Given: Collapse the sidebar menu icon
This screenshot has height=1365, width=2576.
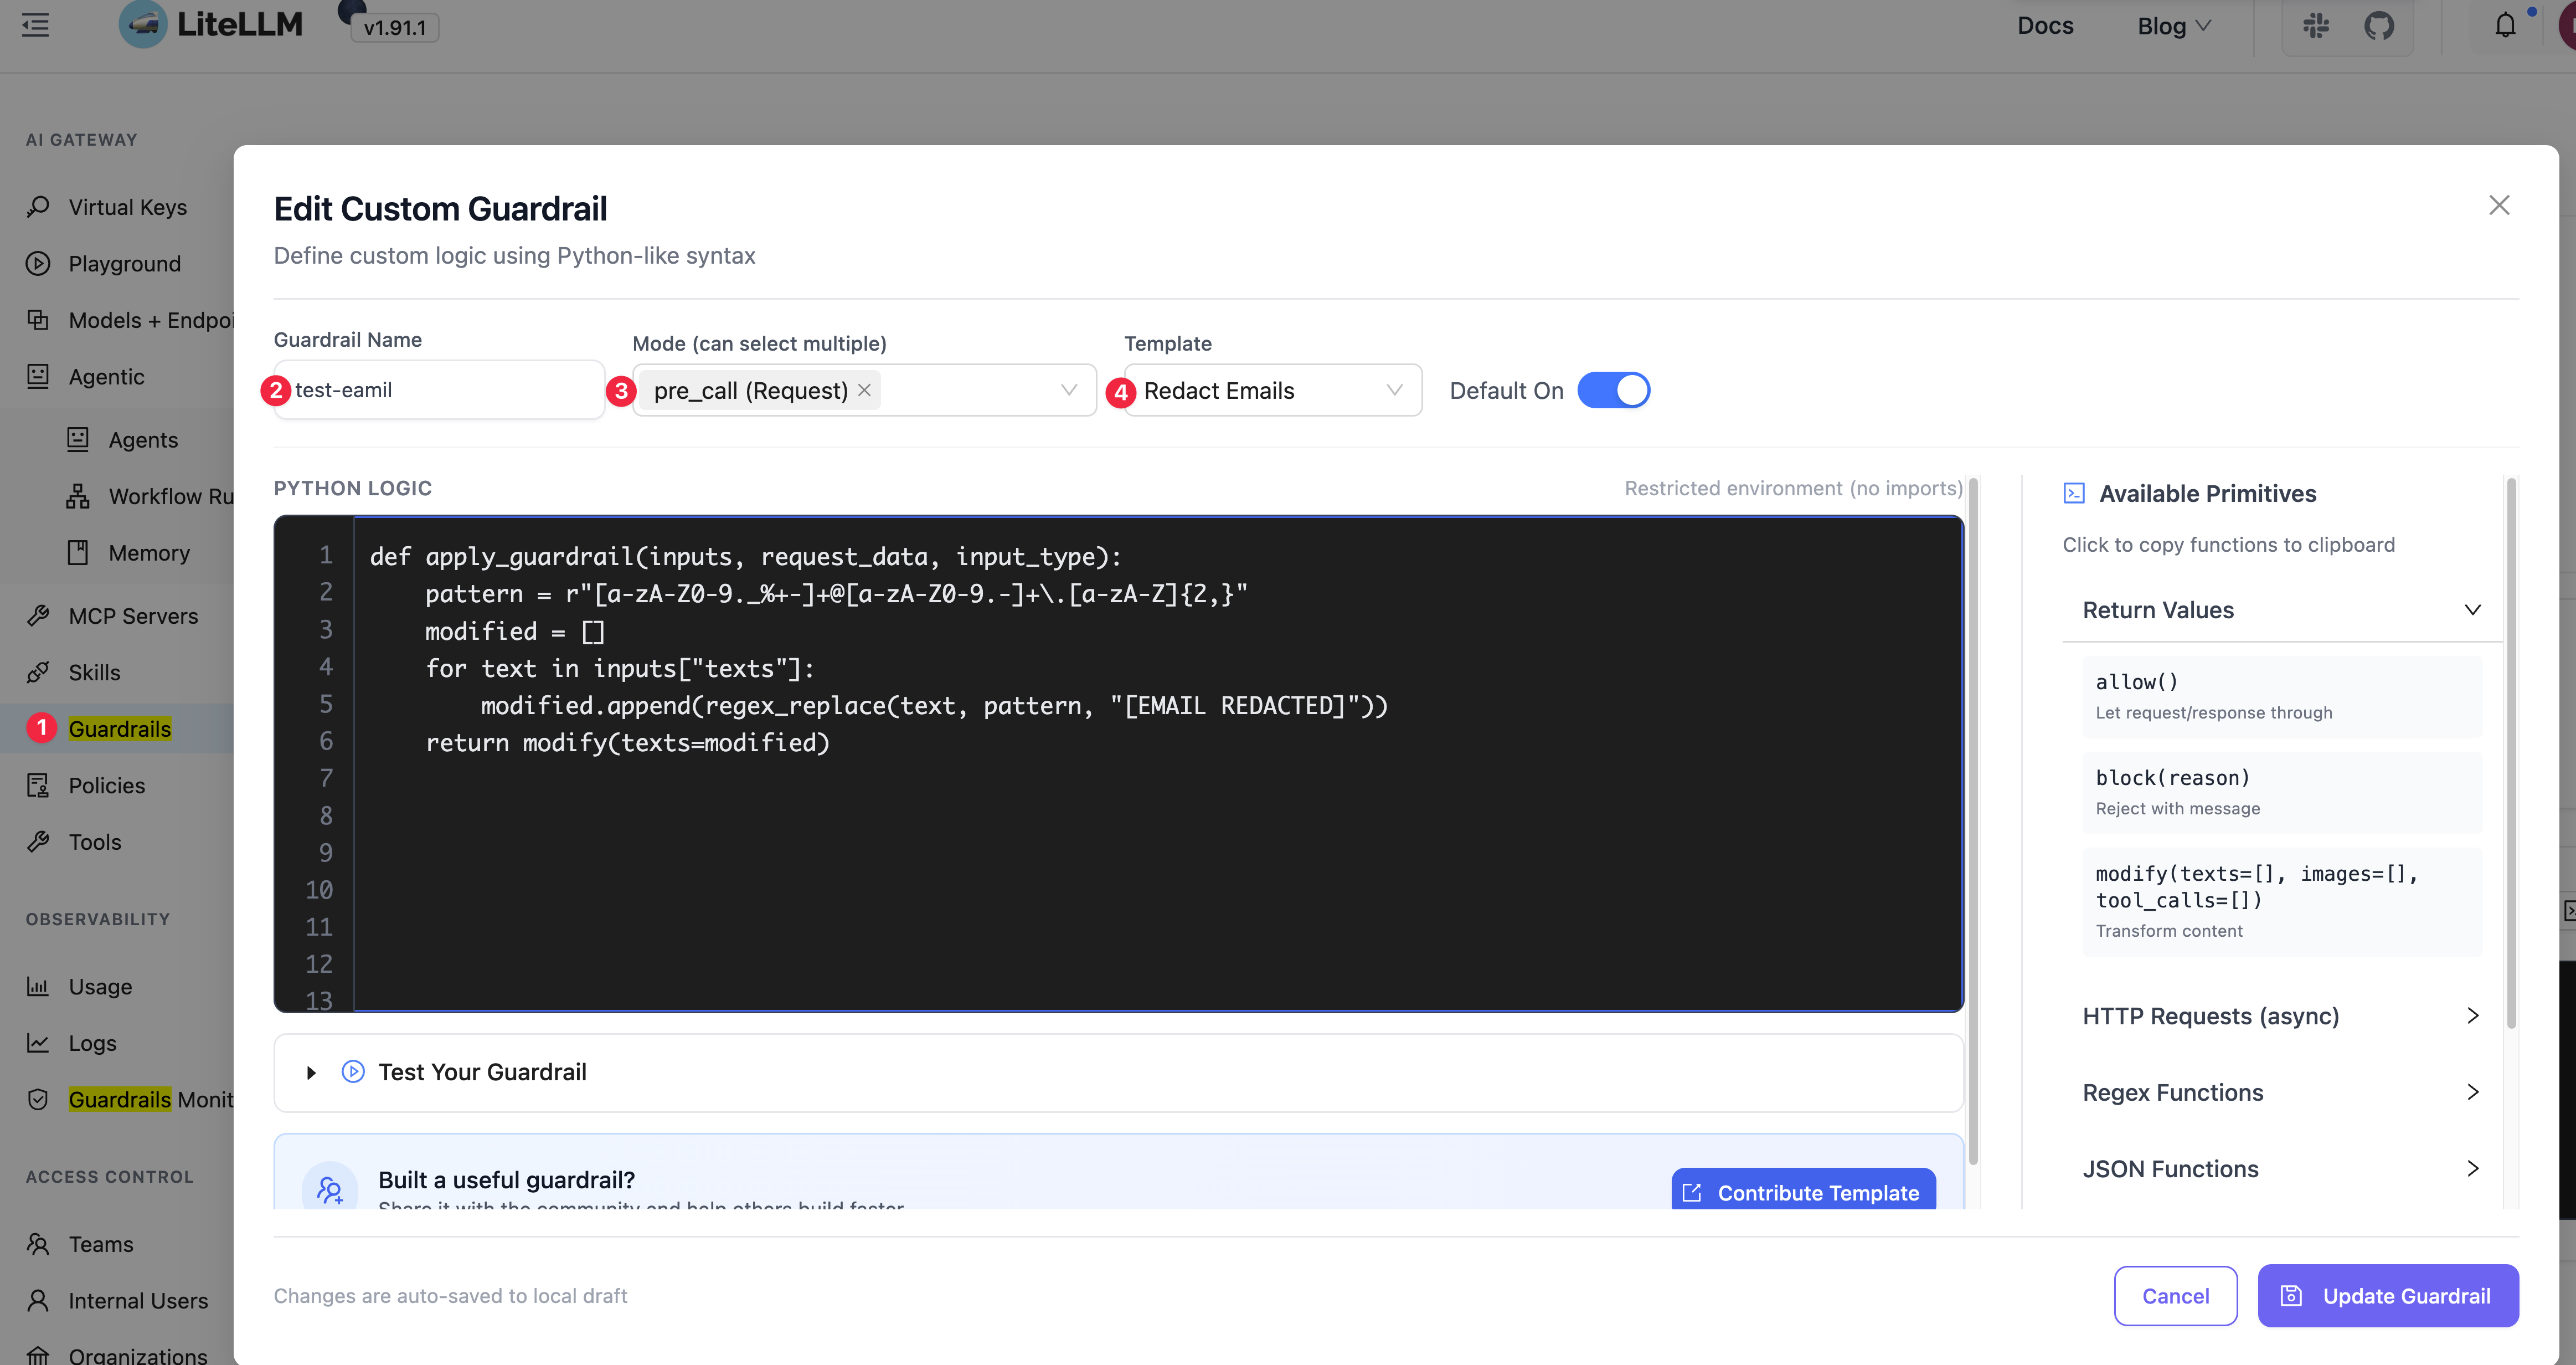Looking at the screenshot, I should 35,25.
